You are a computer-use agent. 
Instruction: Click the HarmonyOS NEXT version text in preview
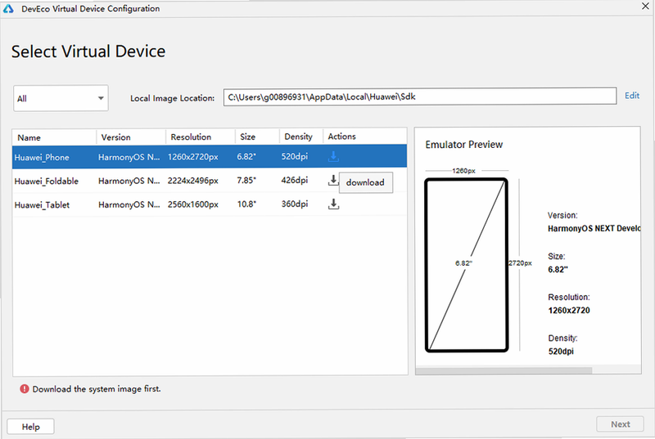click(594, 228)
